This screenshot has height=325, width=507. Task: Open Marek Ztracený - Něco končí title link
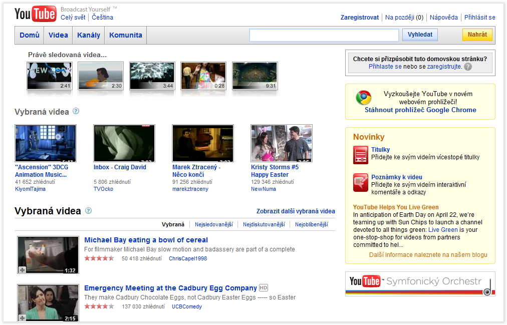(x=196, y=171)
